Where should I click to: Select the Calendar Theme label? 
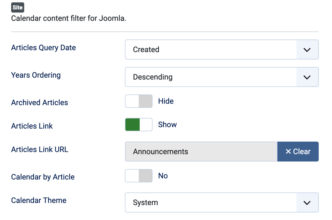(38, 200)
